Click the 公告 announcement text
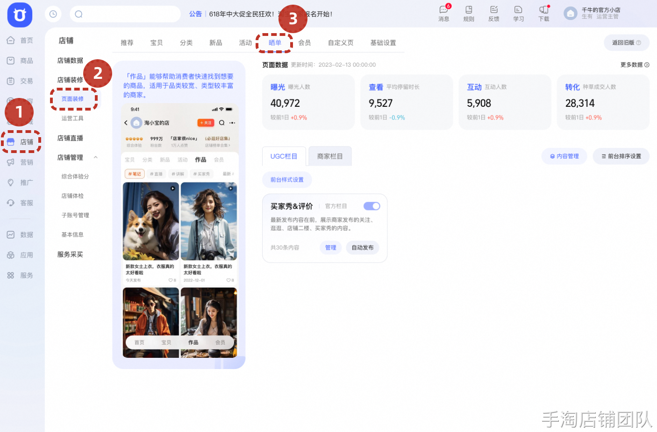This screenshot has height=432, width=657. pyautogui.click(x=195, y=14)
